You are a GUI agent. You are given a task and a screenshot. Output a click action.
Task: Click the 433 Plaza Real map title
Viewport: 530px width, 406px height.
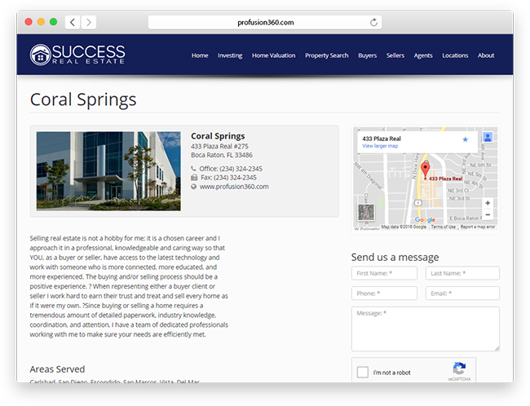(x=382, y=139)
